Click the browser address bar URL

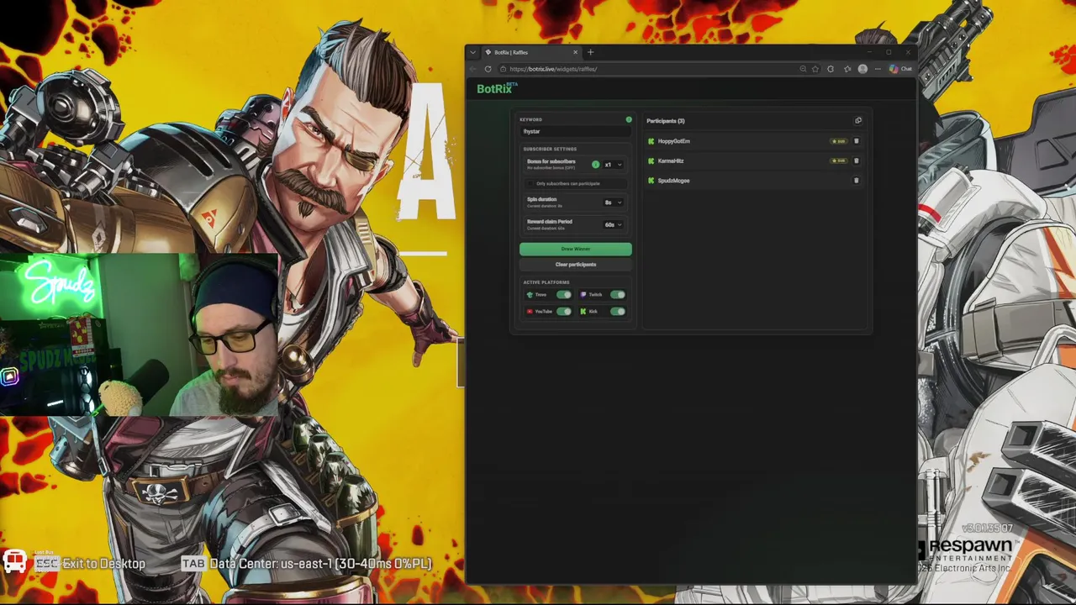tap(553, 69)
